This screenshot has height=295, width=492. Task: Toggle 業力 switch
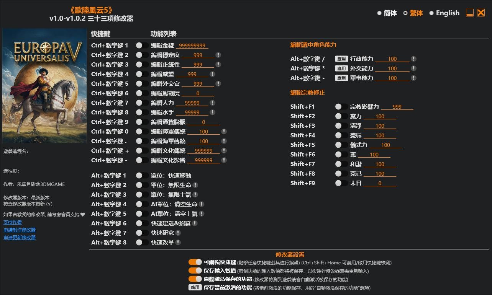point(341,116)
